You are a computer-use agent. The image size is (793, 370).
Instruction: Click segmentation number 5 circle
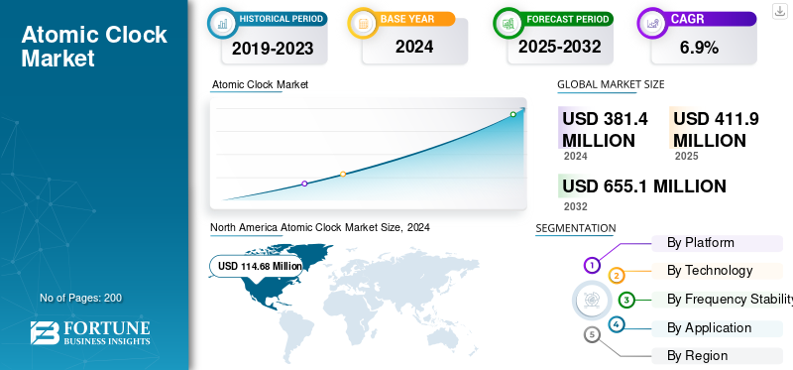pos(592,334)
